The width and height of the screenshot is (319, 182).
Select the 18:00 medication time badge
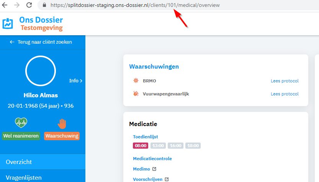pyautogui.click(x=193, y=146)
